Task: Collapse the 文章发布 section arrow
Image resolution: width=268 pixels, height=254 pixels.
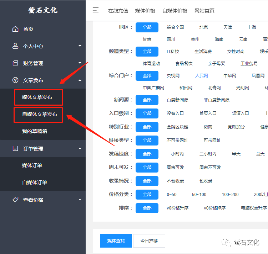Action: pos(80,80)
